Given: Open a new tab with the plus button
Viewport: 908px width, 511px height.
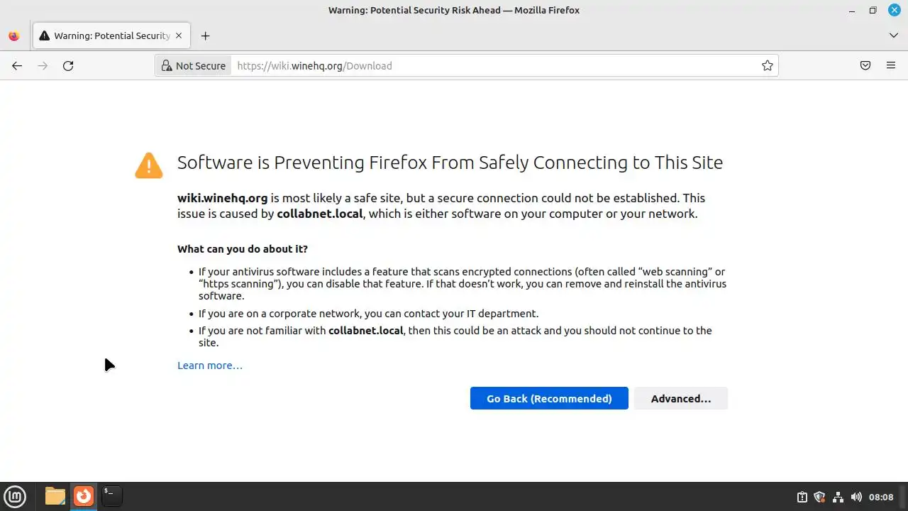Looking at the screenshot, I should point(205,36).
